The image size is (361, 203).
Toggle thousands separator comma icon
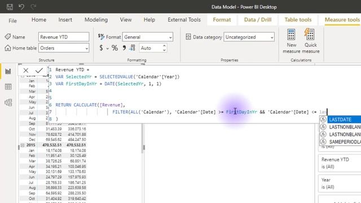124,48
